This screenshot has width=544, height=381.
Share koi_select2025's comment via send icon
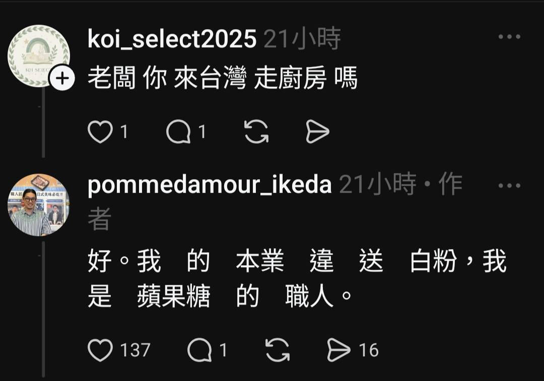(317, 132)
